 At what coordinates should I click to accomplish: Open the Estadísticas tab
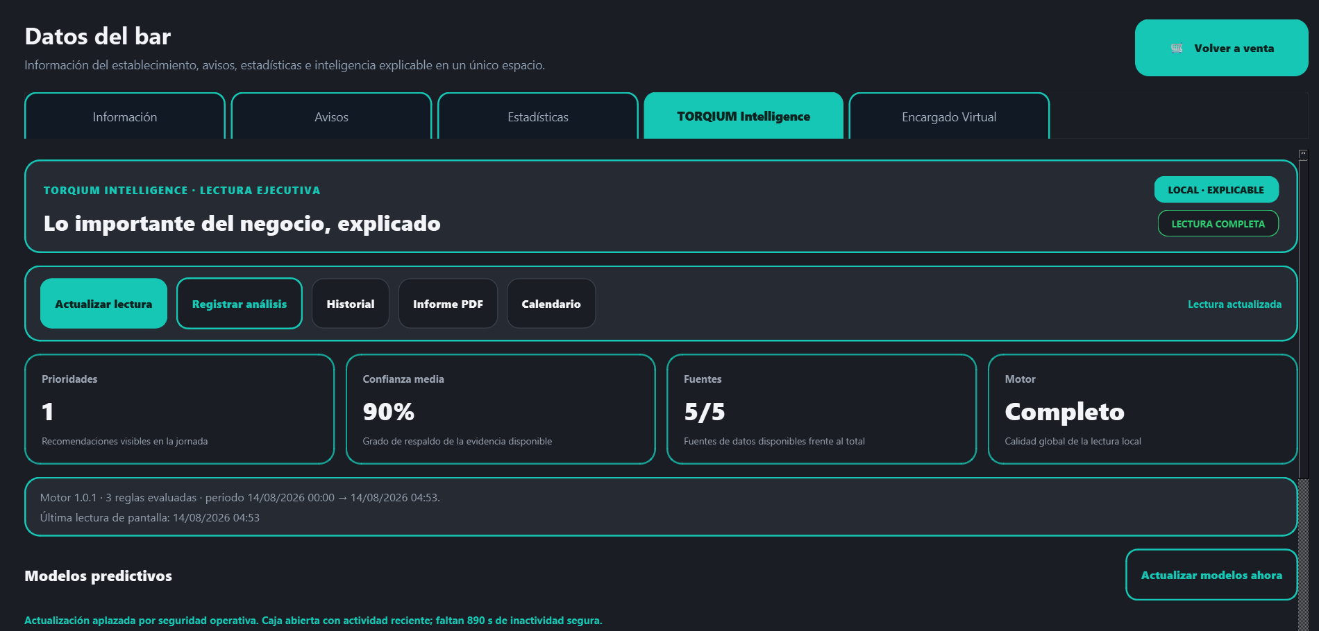[538, 116]
